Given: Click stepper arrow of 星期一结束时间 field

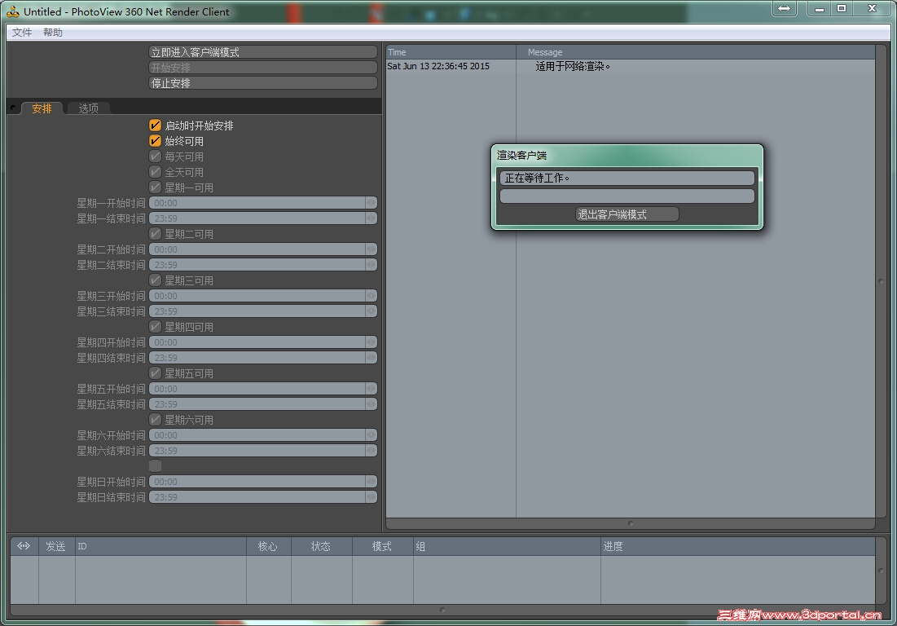Looking at the screenshot, I should 372,218.
